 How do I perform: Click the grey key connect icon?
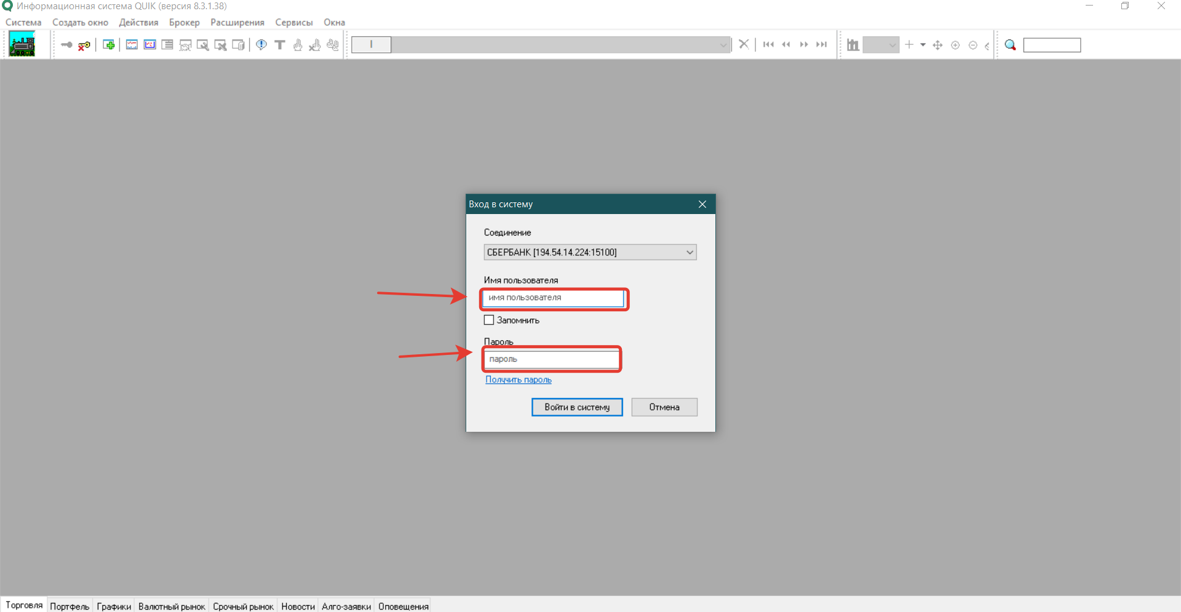[66, 45]
